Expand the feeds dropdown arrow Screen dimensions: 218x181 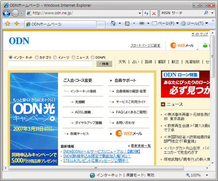pos(134,24)
